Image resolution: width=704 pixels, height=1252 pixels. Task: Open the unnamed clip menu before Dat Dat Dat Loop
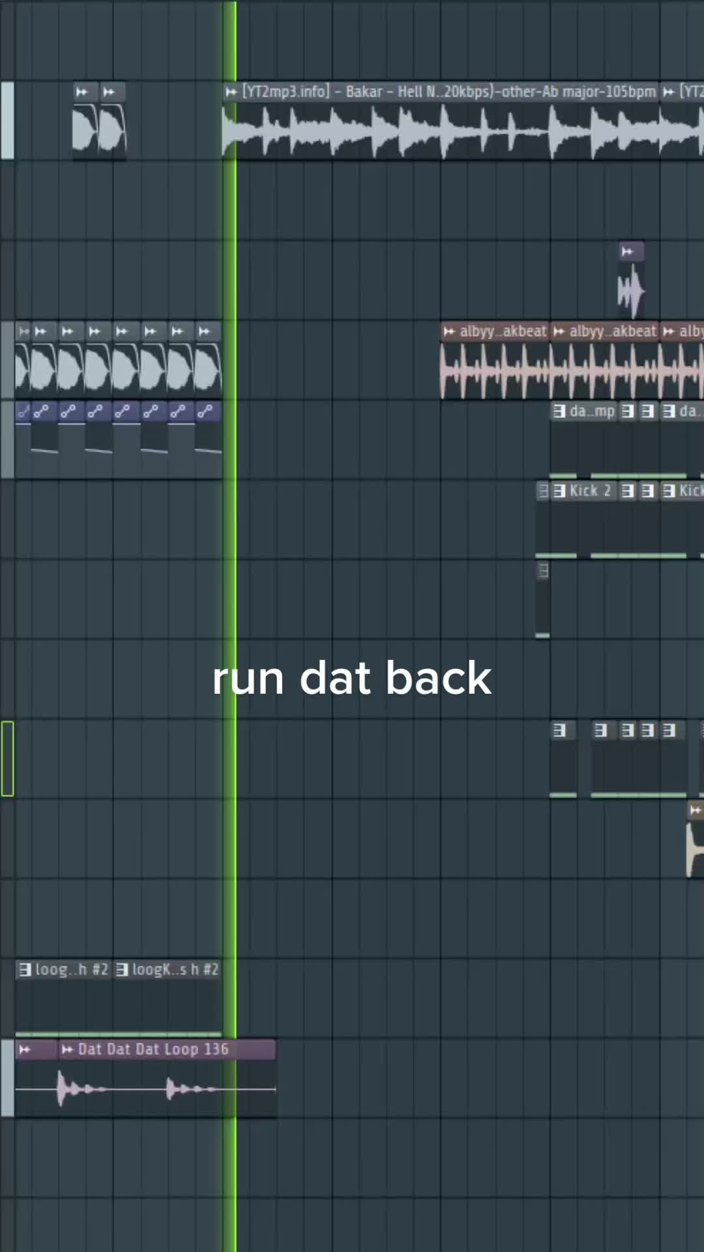pos(25,1049)
